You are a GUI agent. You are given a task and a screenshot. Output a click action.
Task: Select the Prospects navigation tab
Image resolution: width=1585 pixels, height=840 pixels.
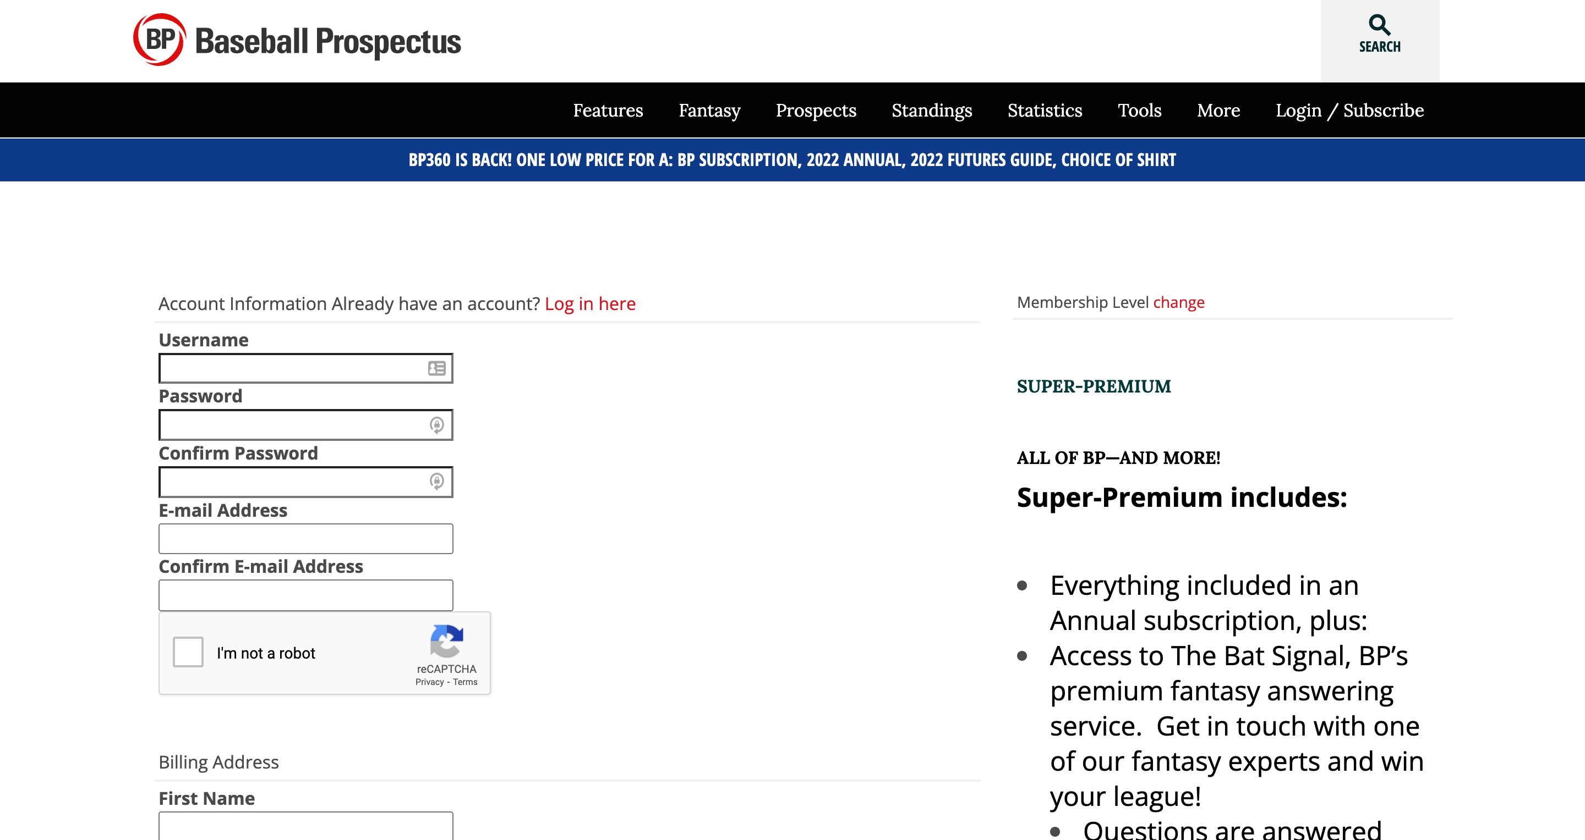817,110
